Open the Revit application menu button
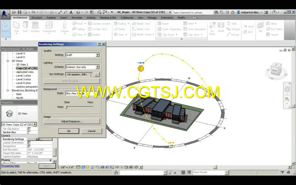The height and width of the screenshot is (185, 296). pos(5,14)
